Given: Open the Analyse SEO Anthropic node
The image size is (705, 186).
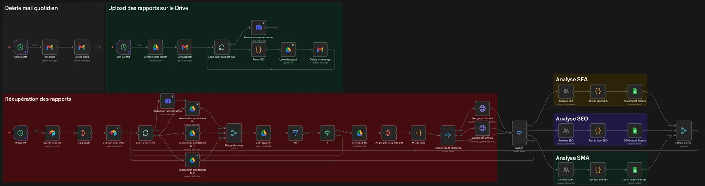Looking at the screenshot, I should coord(565,130).
